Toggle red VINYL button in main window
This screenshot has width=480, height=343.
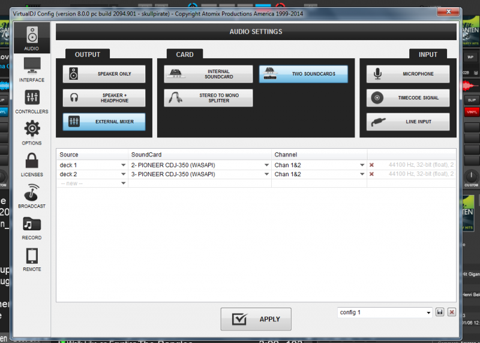click(472, 112)
